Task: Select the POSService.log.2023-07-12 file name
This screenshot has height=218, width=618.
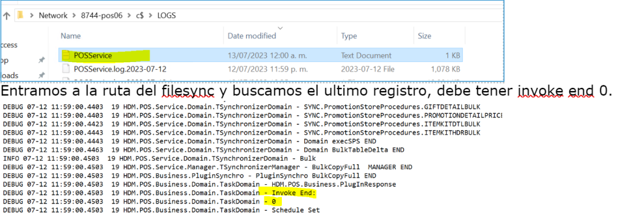Action: 120,69
